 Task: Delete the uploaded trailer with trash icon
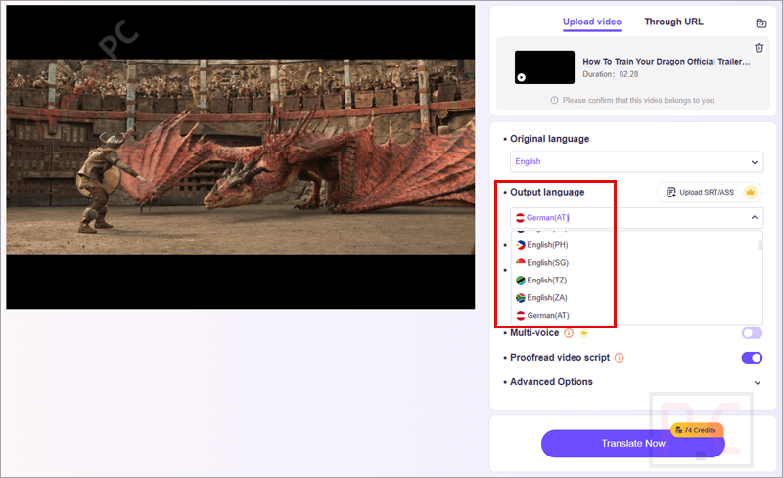[760, 48]
